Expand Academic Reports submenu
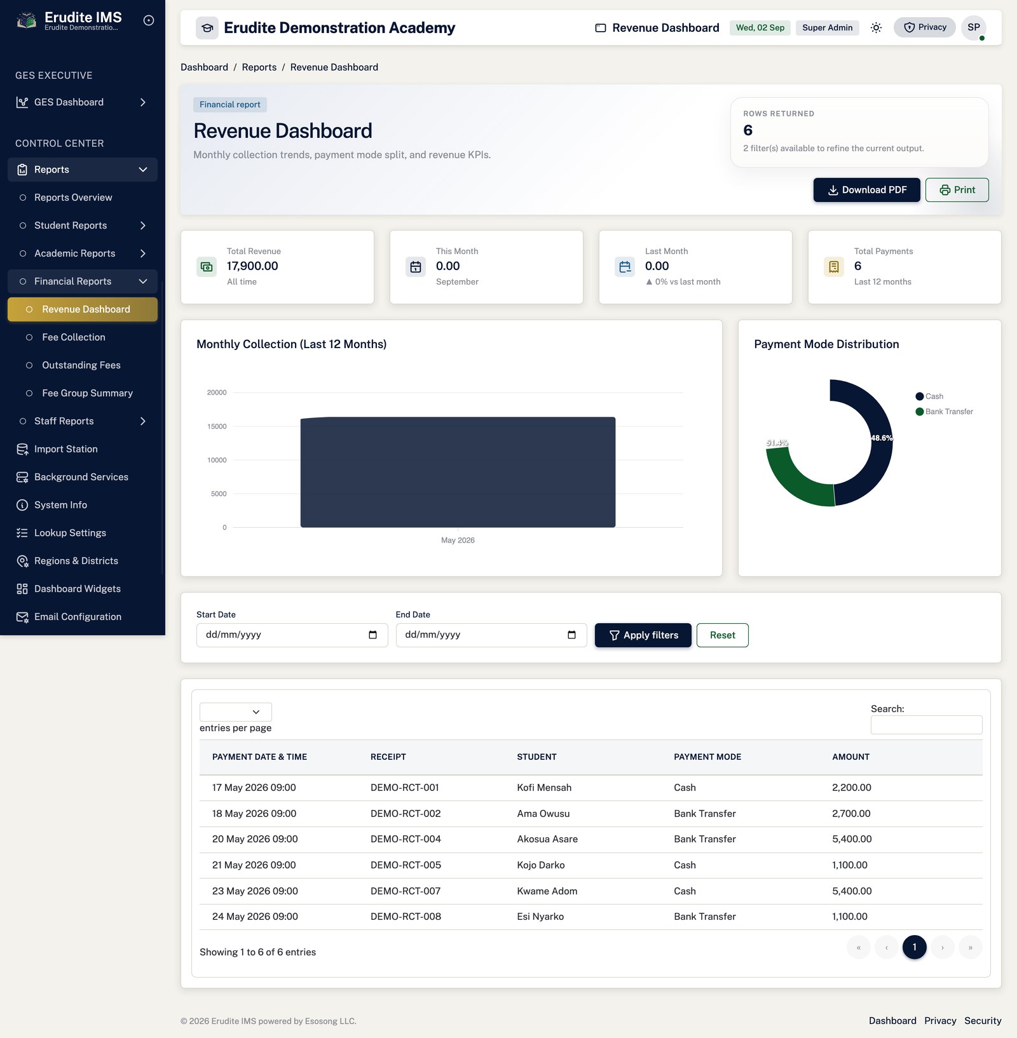Image resolution: width=1017 pixels, height=1038 pixels. click(x=83, y=253)
